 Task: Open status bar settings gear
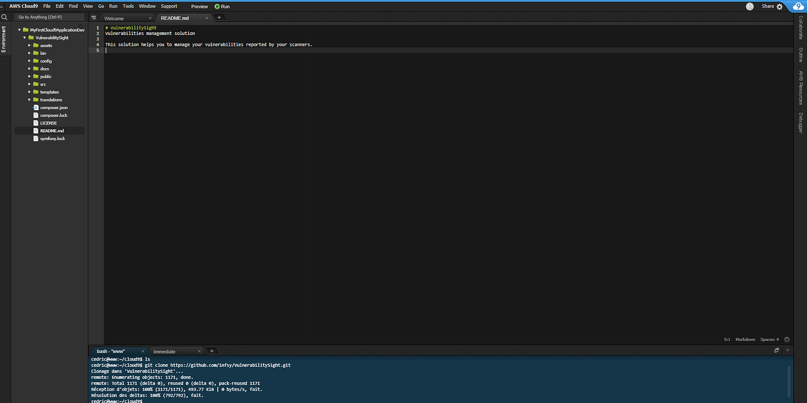point(787,339)
